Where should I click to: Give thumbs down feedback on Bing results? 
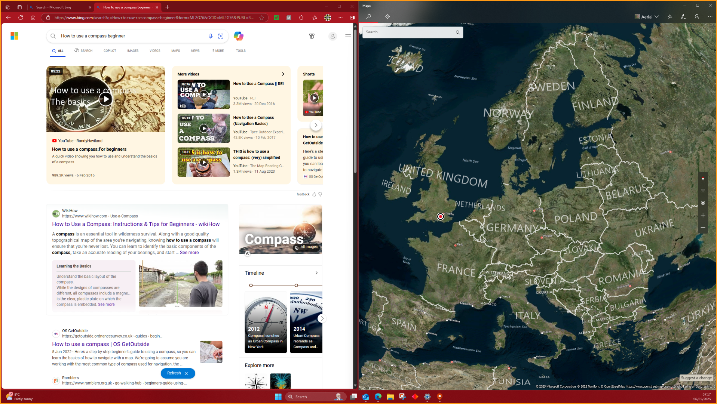coord(320,194)
